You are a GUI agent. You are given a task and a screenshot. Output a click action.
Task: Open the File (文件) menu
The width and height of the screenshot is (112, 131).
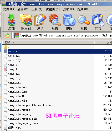[8, 9]
